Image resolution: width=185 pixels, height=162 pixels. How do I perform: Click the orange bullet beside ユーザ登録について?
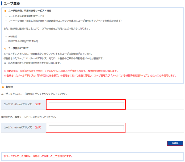coord(5,49)
